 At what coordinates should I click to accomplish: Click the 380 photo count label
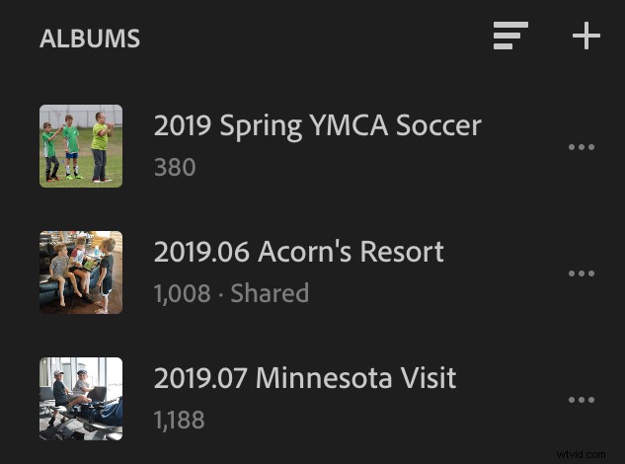(175, 168)
